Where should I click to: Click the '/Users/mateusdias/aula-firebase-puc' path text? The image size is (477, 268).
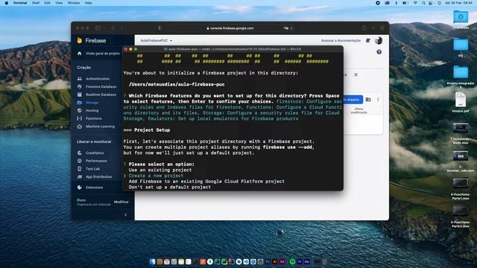coord(177,84)
